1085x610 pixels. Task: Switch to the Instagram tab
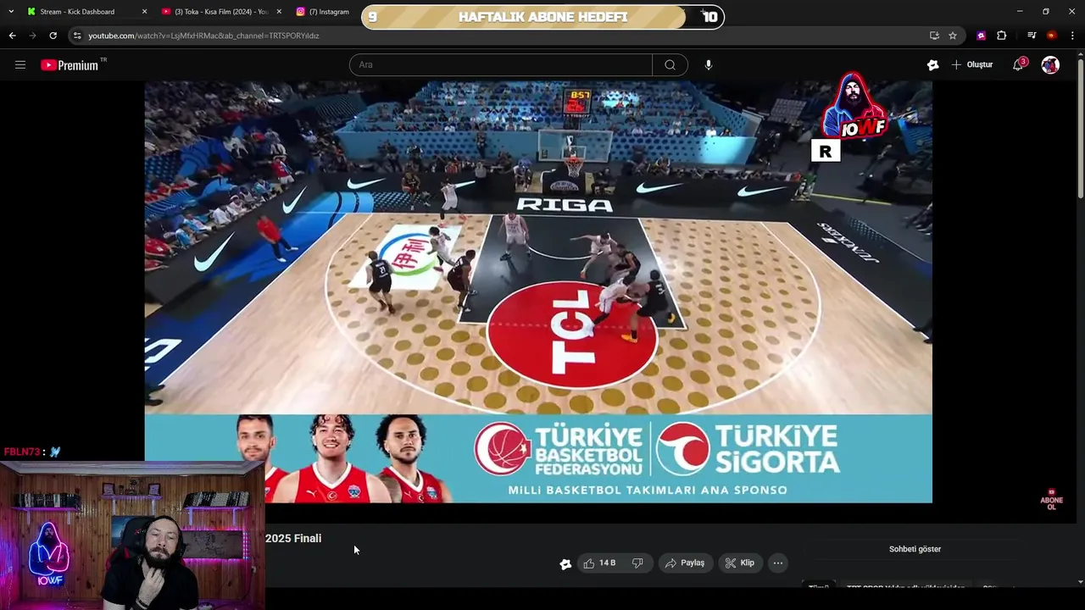[329, 12]
